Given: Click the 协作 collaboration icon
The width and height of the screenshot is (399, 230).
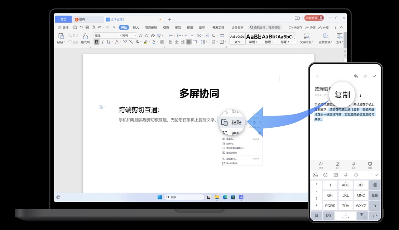Looking at the screenshot, I should tap(311, 27).
